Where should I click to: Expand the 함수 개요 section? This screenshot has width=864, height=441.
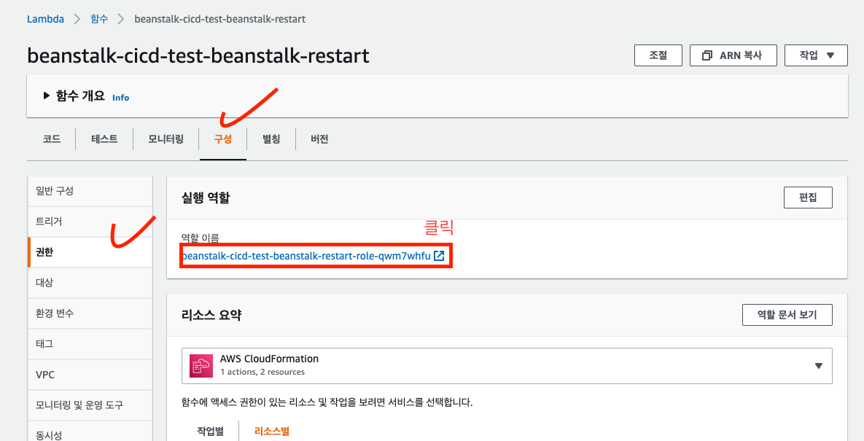pos(46,95)
